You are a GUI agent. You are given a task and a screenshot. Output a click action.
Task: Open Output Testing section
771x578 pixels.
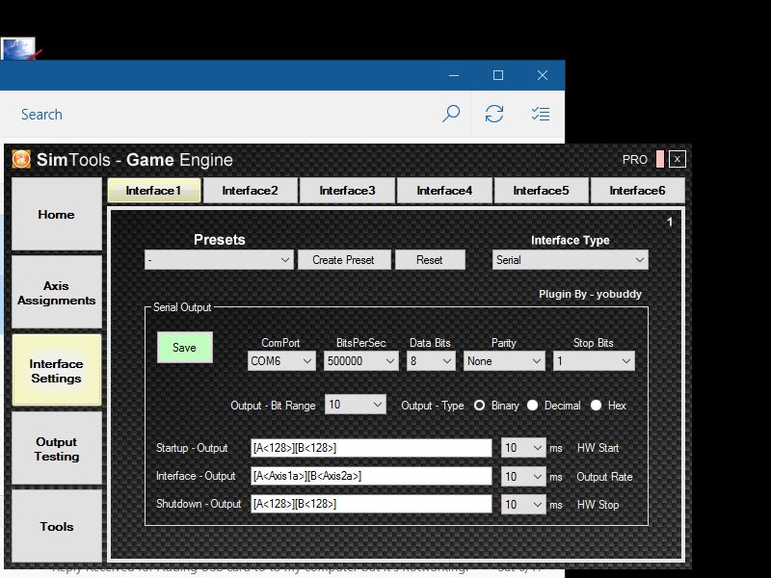pyautogui.click(x=57, y=448)
